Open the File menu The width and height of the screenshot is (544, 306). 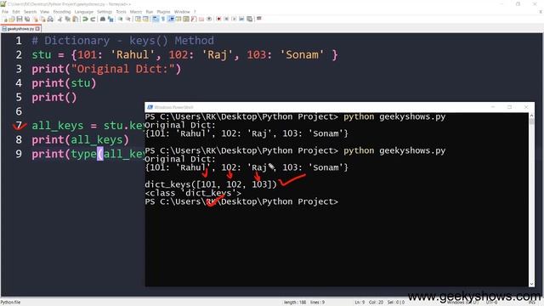click(5, 12)
